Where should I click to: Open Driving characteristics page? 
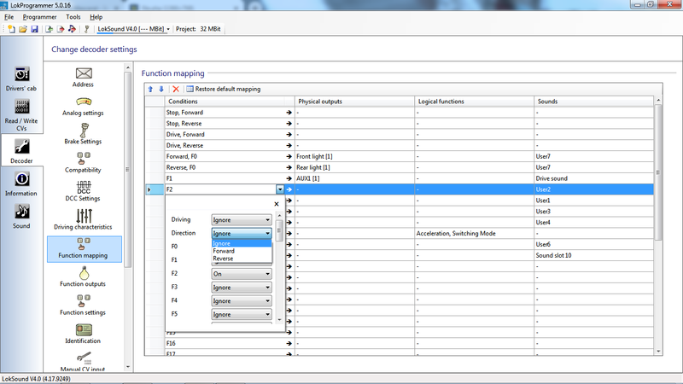click(83, 219)
